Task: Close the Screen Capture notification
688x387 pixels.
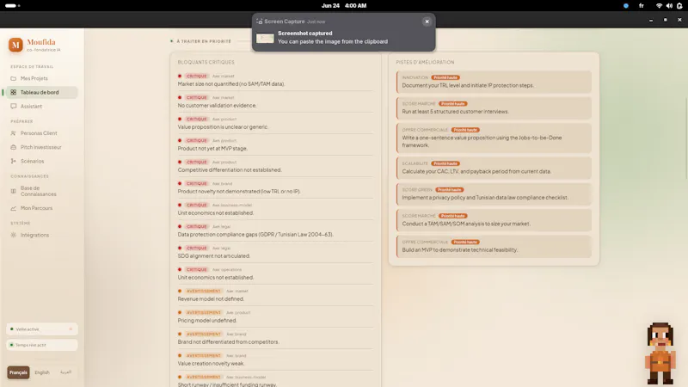Action: (x=427, y=21)
